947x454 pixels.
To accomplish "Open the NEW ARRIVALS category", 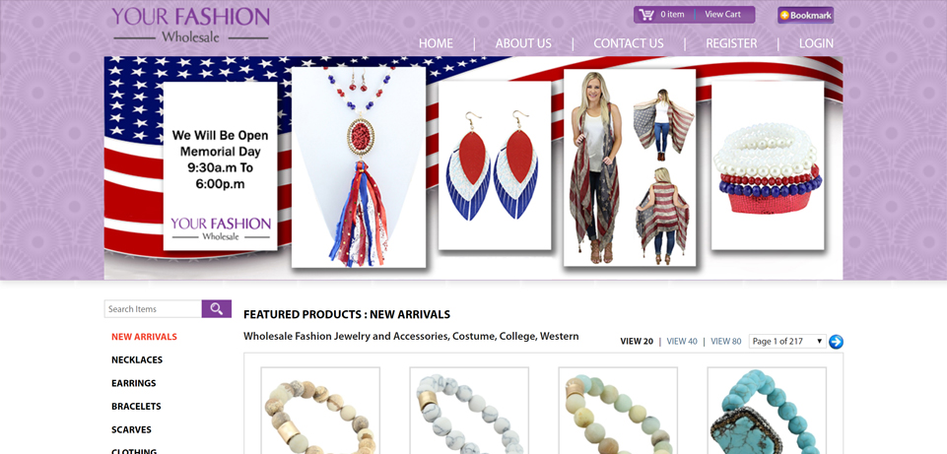I will tap(144, 337).
